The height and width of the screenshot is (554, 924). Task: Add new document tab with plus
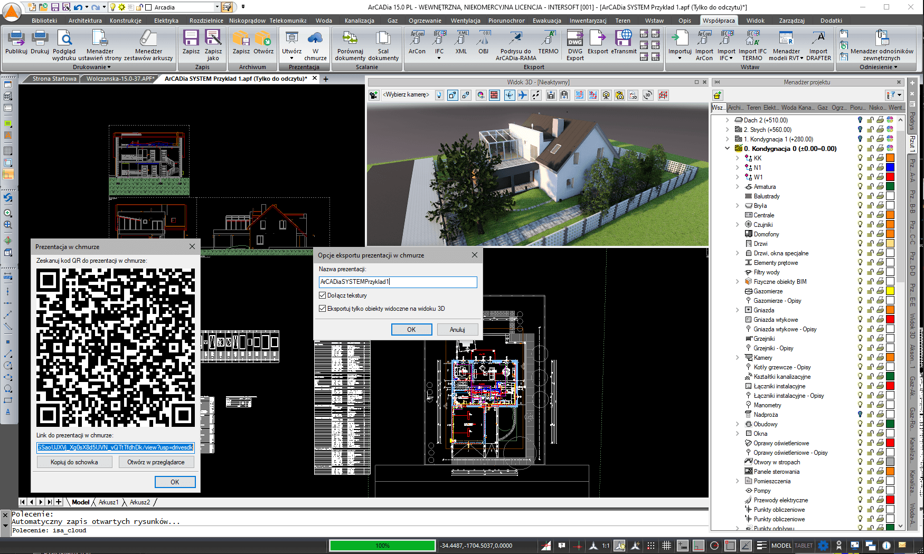326,79
